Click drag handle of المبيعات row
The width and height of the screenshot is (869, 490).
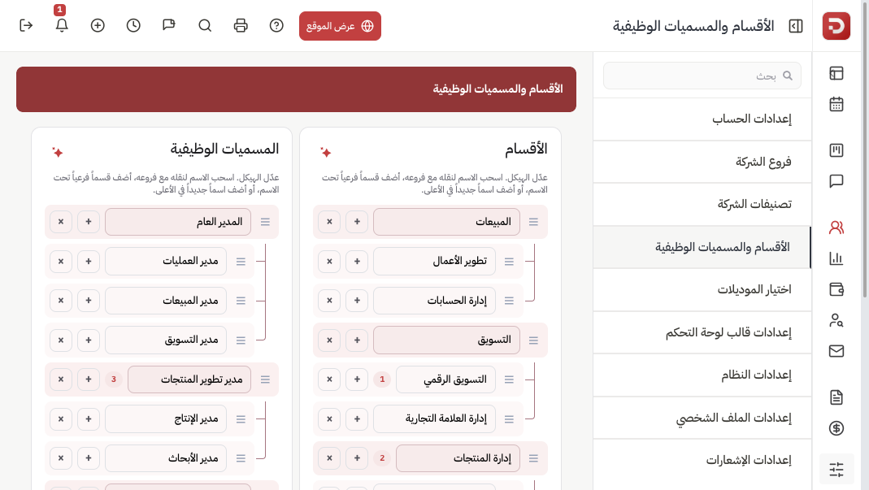[534, 222]
